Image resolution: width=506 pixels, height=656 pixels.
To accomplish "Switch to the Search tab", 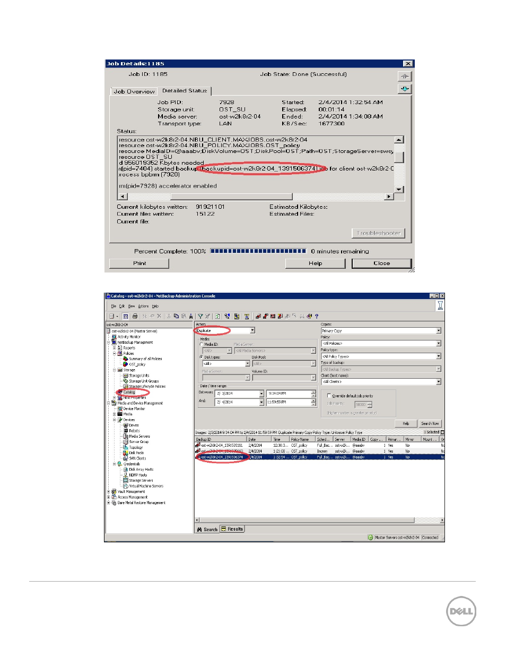I will [207, 529].
